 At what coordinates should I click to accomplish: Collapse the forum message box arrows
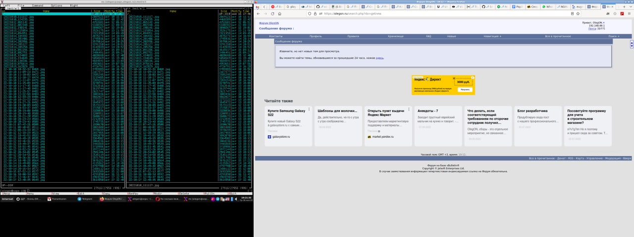coord(632,44)
